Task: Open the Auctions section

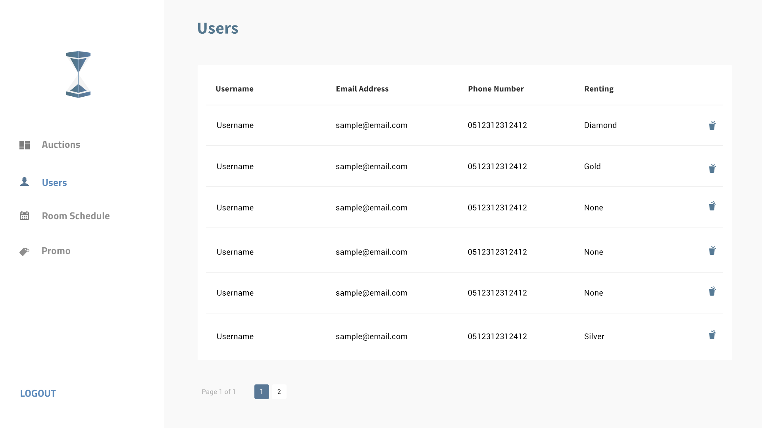Action: [x=61, y=145]
